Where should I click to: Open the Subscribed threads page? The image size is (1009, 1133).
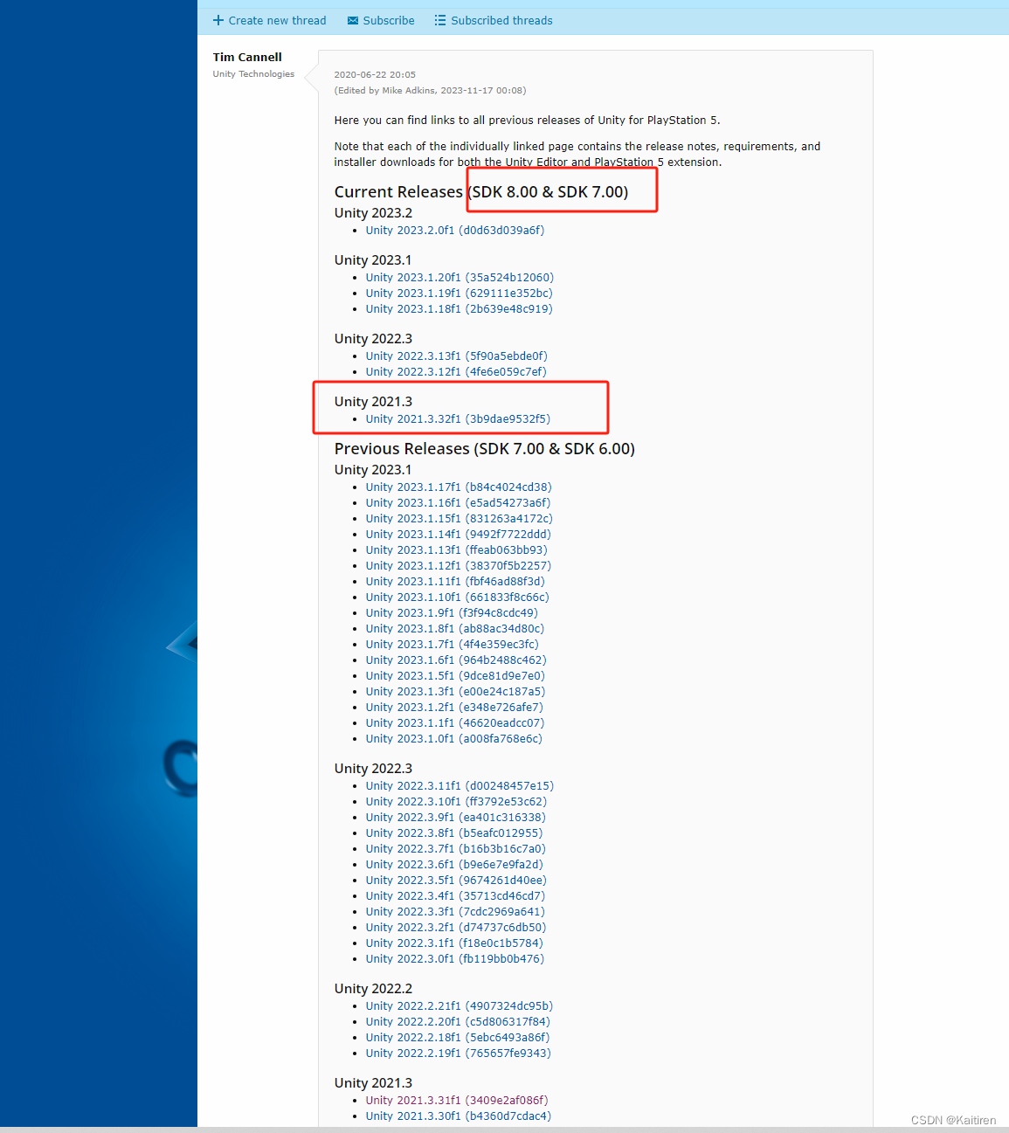tap(501, 20)
